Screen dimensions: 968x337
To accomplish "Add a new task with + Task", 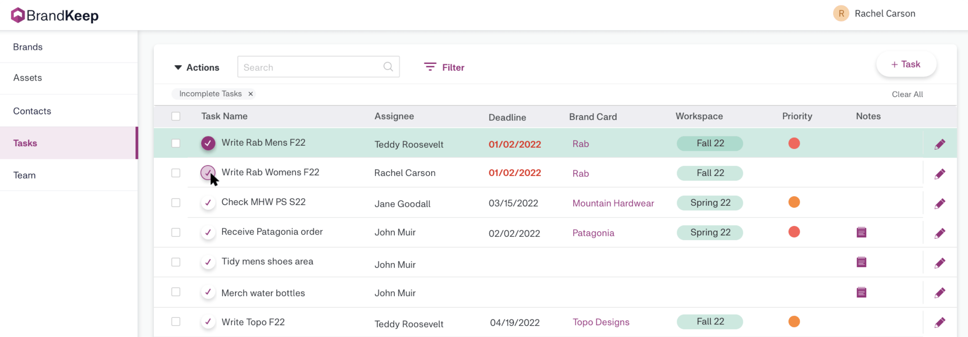I will coord(906,64).
